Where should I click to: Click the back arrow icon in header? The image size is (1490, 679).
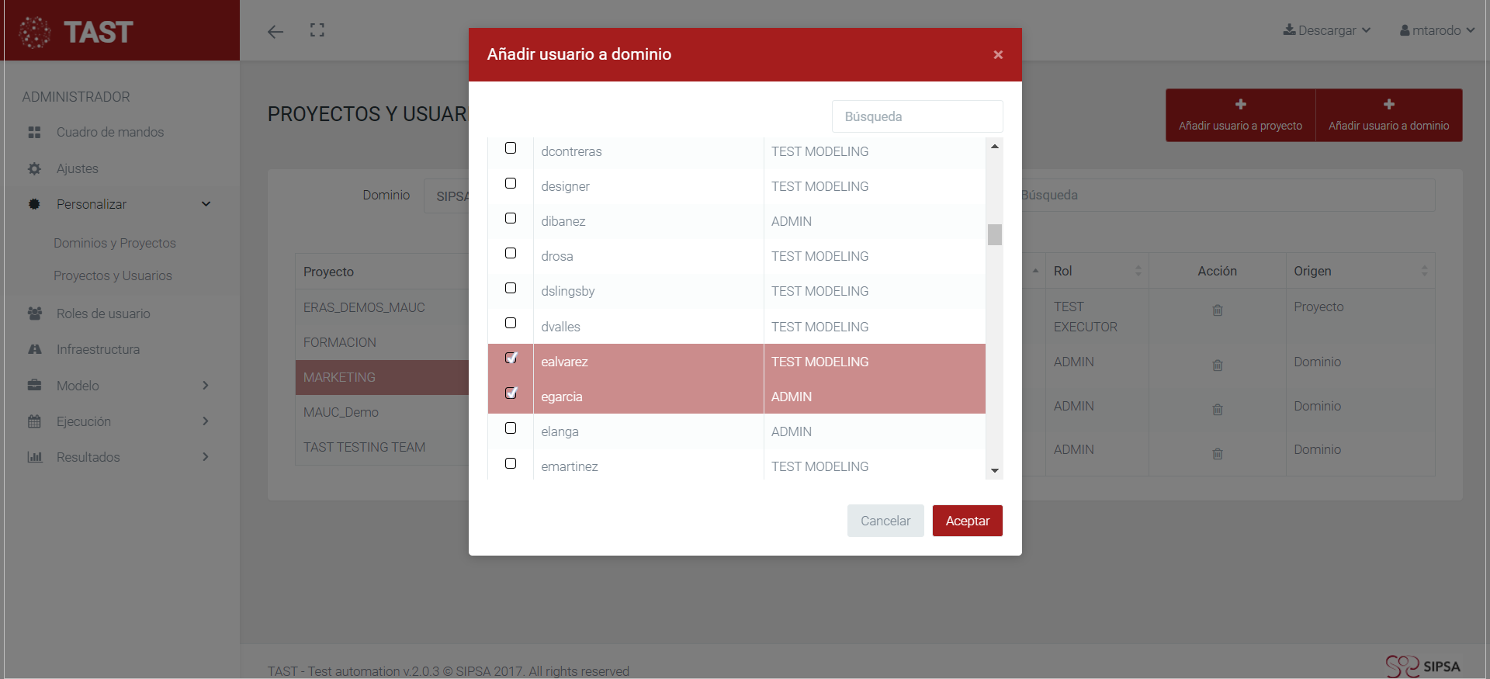[275, 32]
